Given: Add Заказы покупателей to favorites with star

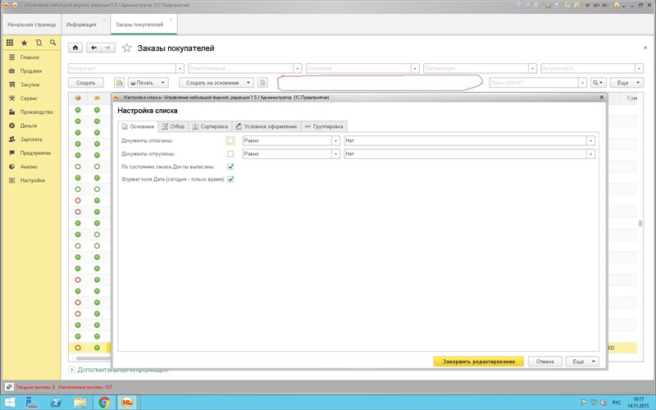Looking at the screenshot, I should pos(126,48).
